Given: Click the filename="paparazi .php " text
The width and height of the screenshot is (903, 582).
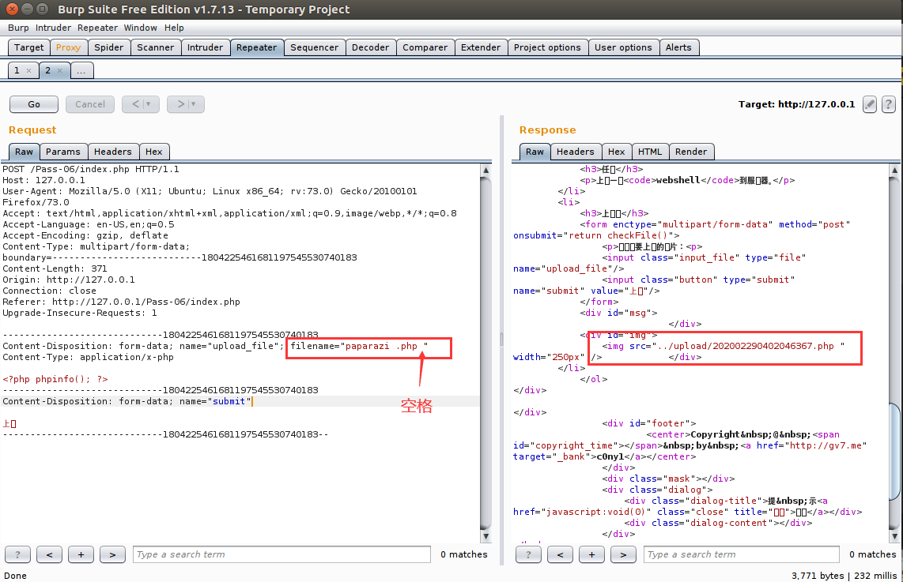Looking at the screenshot, I should [359, 346].
